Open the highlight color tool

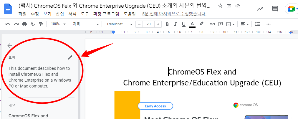[x=201, y=24]
